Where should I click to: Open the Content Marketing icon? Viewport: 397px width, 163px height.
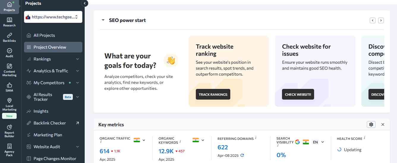coord(10,66)
